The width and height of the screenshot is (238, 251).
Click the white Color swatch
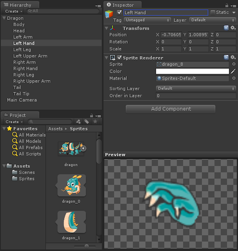[x=192, y=71]
